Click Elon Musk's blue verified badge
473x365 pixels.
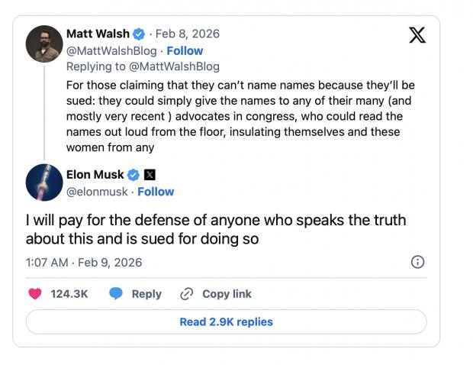pyautogui.click(x=133, y=175)
